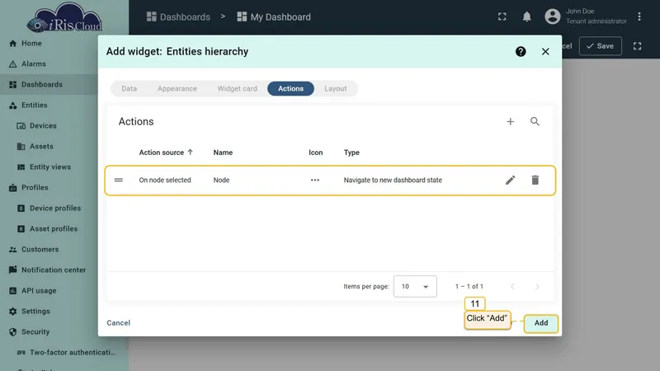Switch to the Appearance tab
Screen dimensions: 660x371
(x=177, y=89)
